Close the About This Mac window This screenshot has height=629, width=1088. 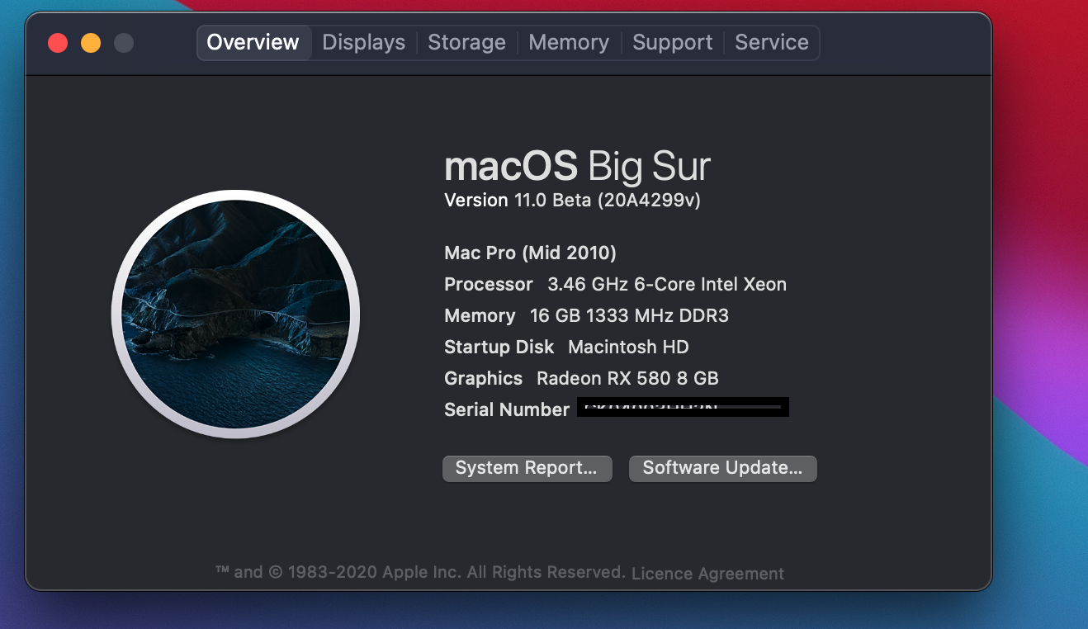[58, 43]
